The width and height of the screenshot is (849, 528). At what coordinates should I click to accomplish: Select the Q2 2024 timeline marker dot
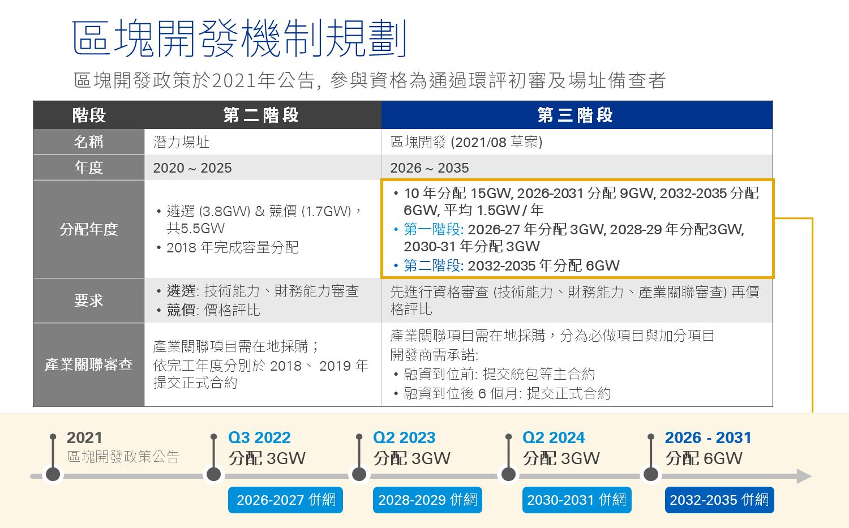[x=509, y=474]
